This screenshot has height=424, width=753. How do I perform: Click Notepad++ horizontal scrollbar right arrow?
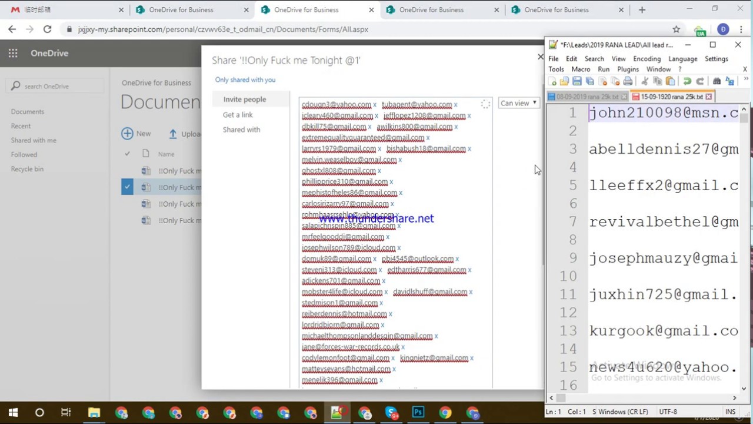pyautogui.click(x=734, y=397)
